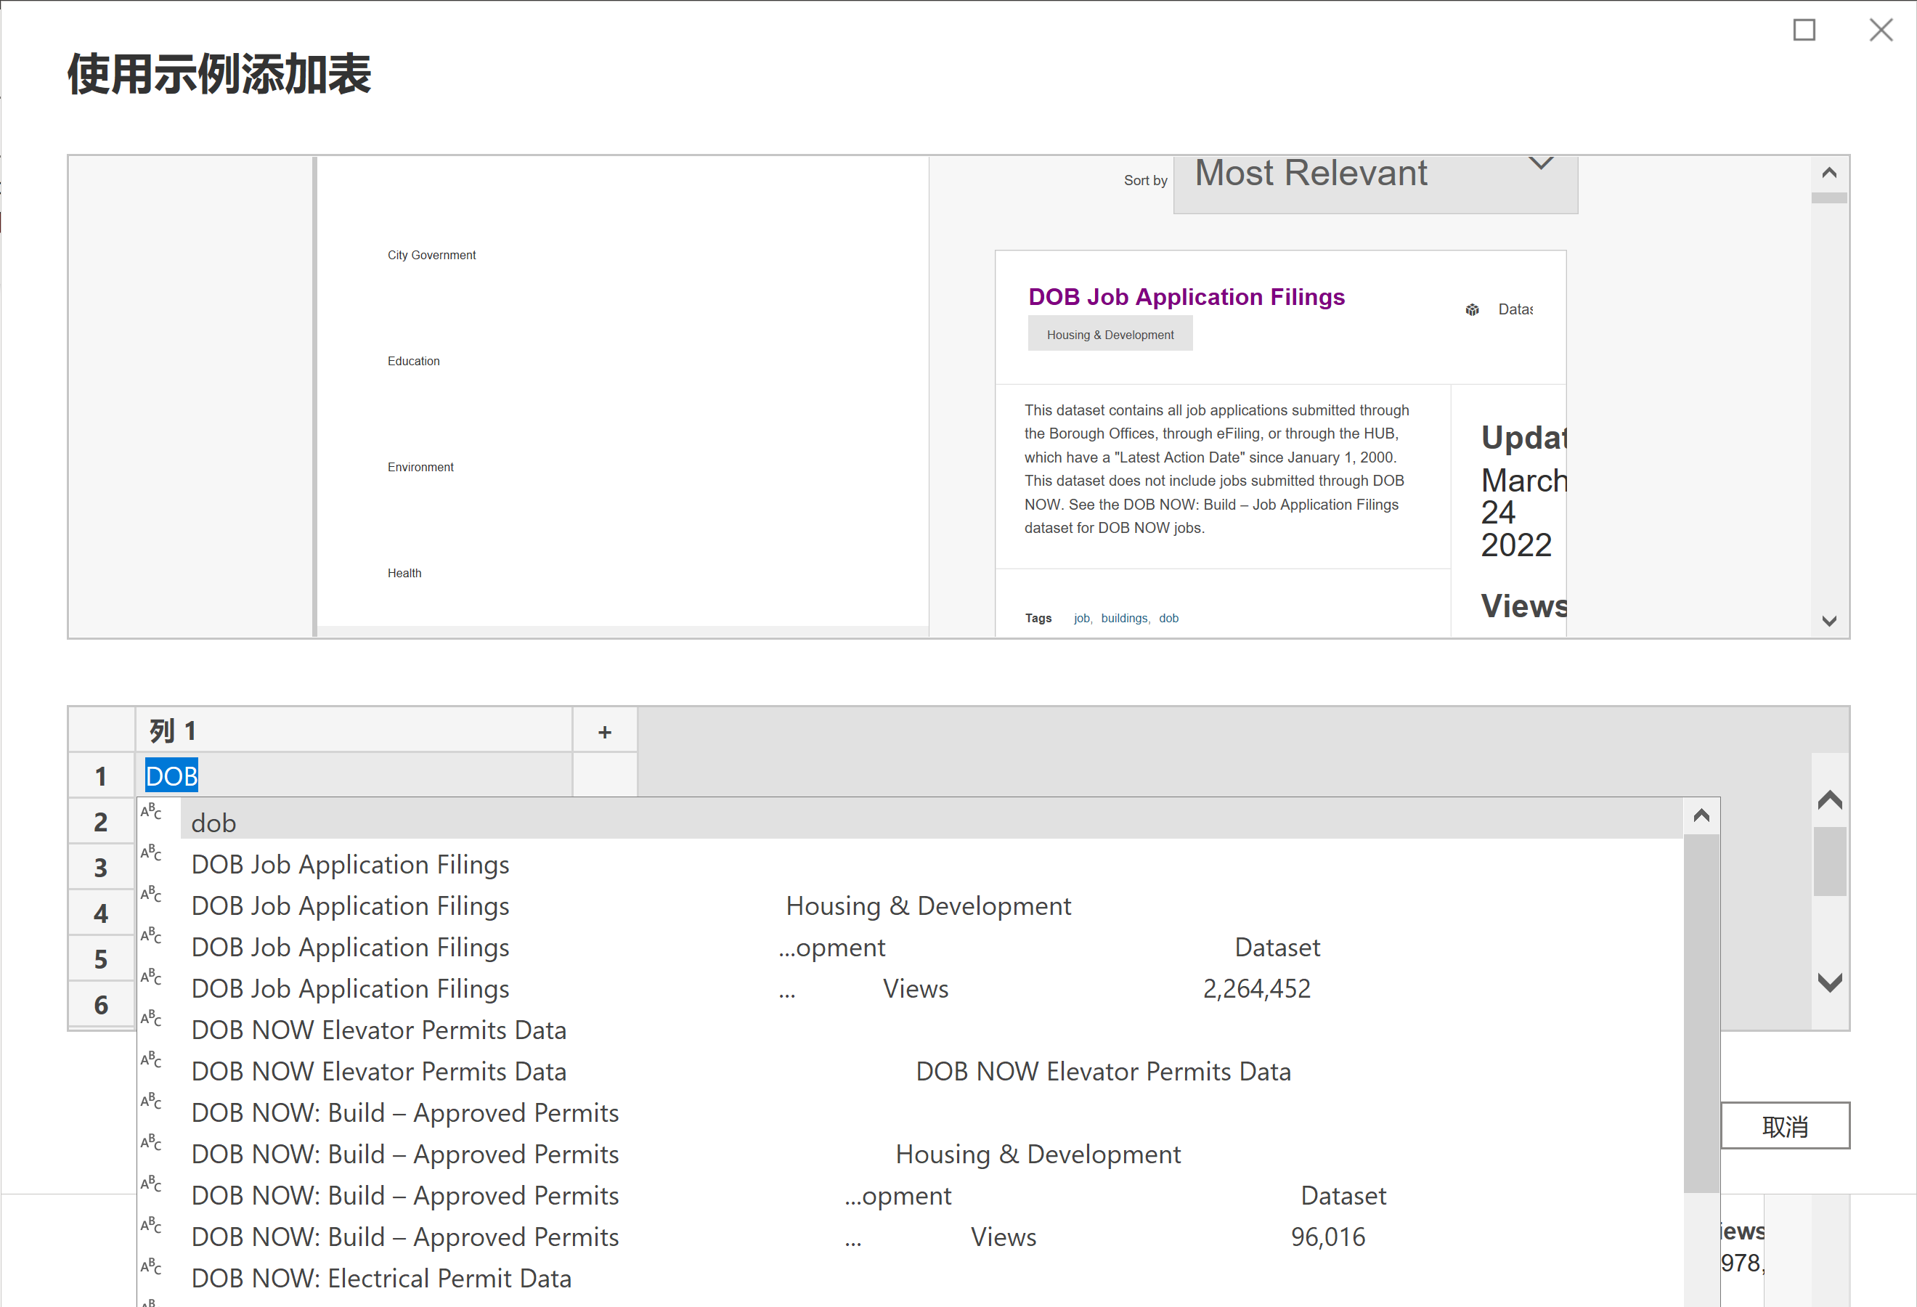Screen dimensions: 1917x1307
Task: Pick 'DOB NOW: Electrical Permit Data' suggestion
Action: 381,1277
